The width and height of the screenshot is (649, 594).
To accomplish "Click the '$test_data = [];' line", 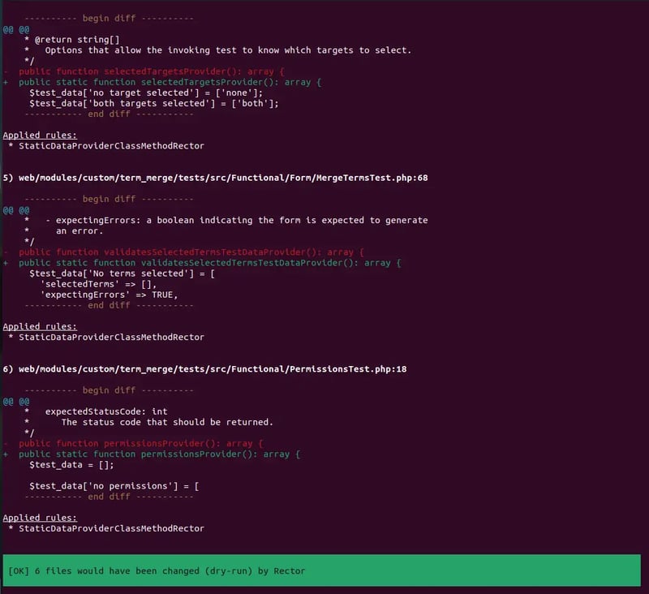I will click(71, 465).
